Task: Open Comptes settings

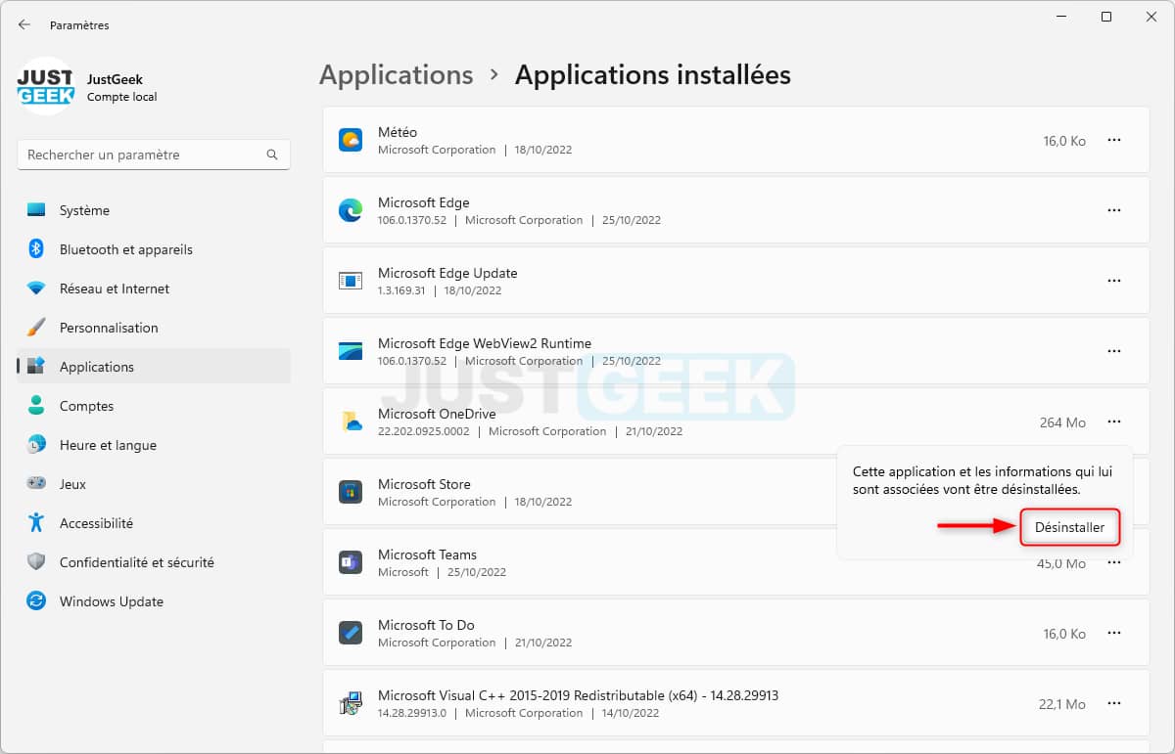Action: click(x=154, y=406)
